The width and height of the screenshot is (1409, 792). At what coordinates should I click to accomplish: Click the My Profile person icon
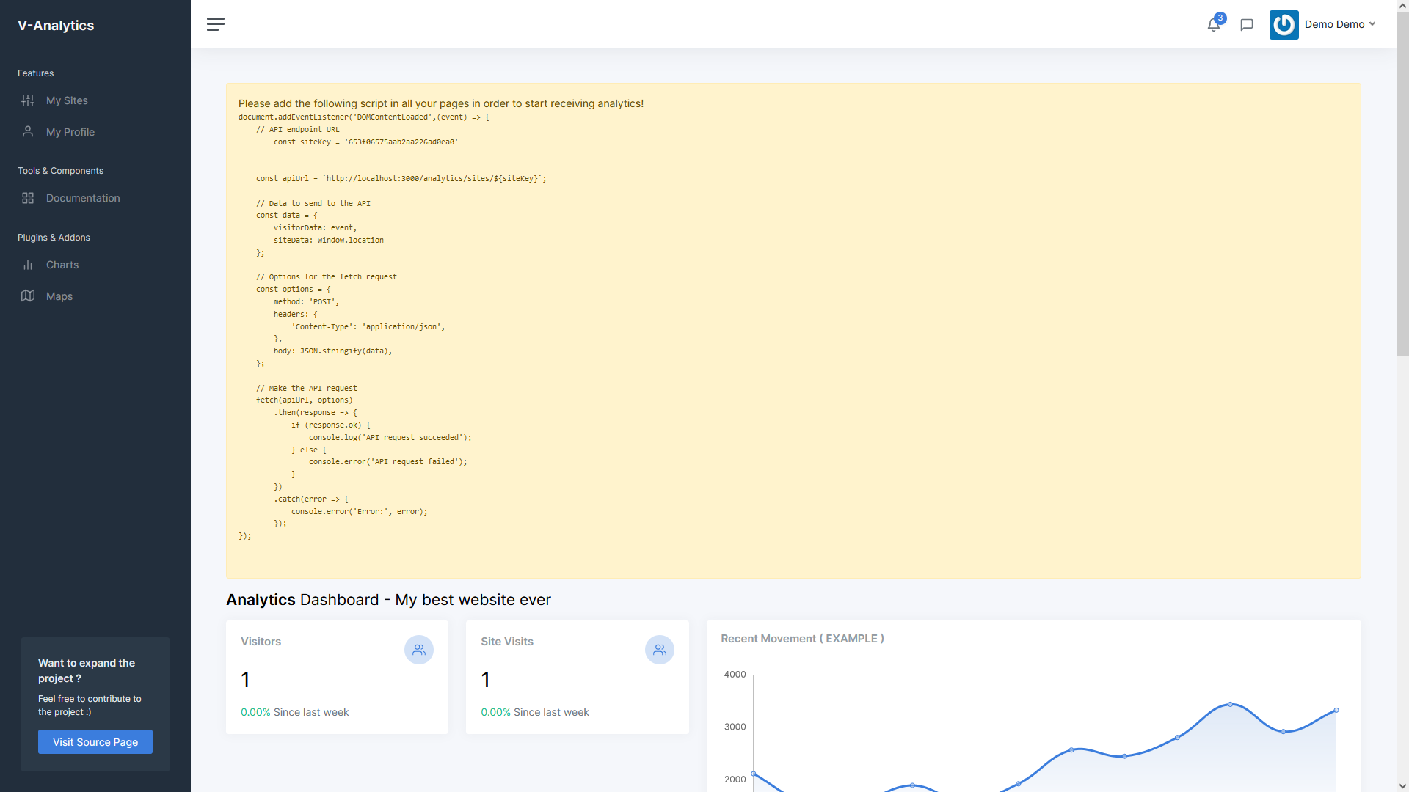tap(28, 132)
